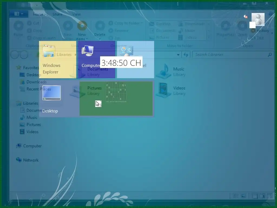
Task: Expand the Move to folder gallery list
Action: click(209, 37)
